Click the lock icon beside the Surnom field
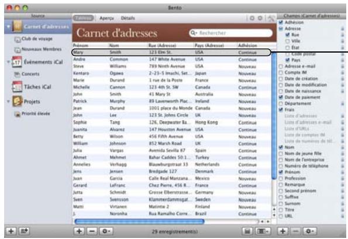 coord(343,203)
